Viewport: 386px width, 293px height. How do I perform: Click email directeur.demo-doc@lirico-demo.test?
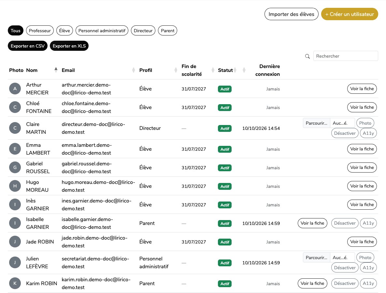93,128
